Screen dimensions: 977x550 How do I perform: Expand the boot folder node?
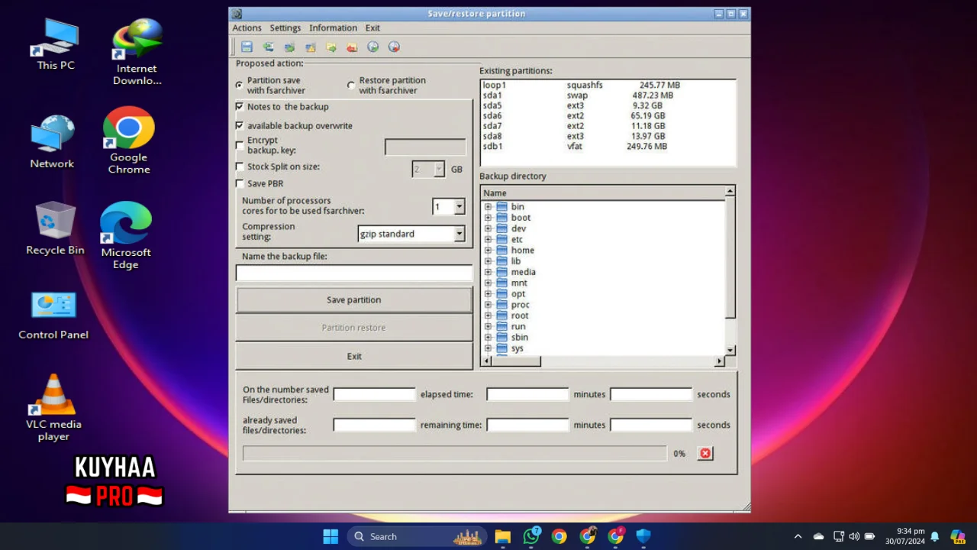pos(488,218)
